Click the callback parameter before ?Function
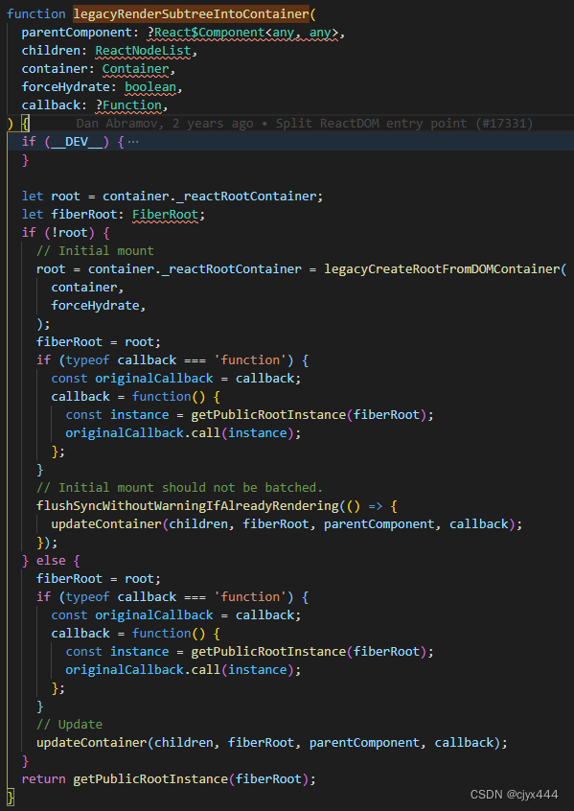This screenshot has width=574, height=811. click(51, 105)
